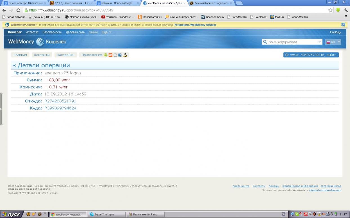Bookmark page with the star icon
The width and height of the screenshot is (350, 218).
click(x=330, y=10)
